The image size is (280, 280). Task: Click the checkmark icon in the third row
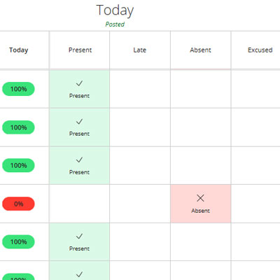click(79, 160)
